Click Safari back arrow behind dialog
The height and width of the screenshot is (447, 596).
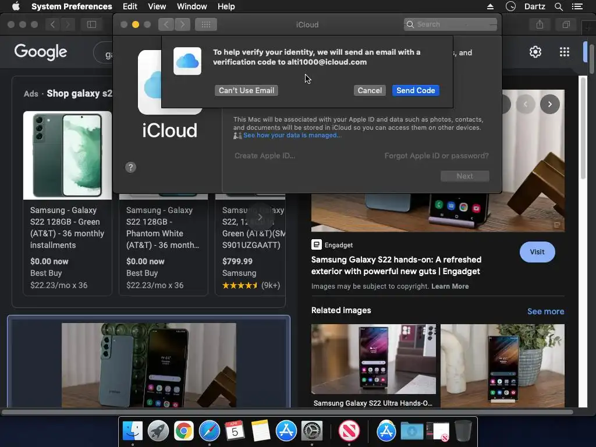(52, 24)
